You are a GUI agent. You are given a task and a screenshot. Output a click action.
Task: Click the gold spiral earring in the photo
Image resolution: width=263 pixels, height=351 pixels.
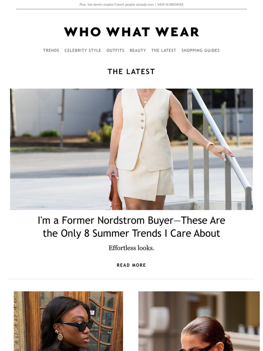click(x=60, y=336)
